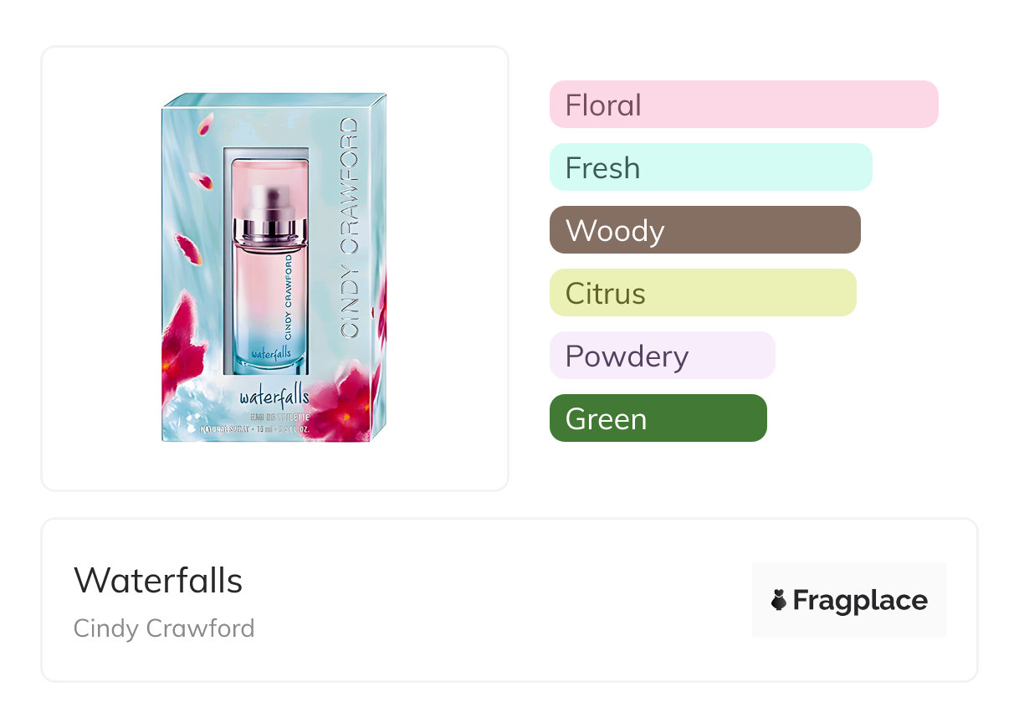Click the red flower at box bottom-right

[351, 403]
